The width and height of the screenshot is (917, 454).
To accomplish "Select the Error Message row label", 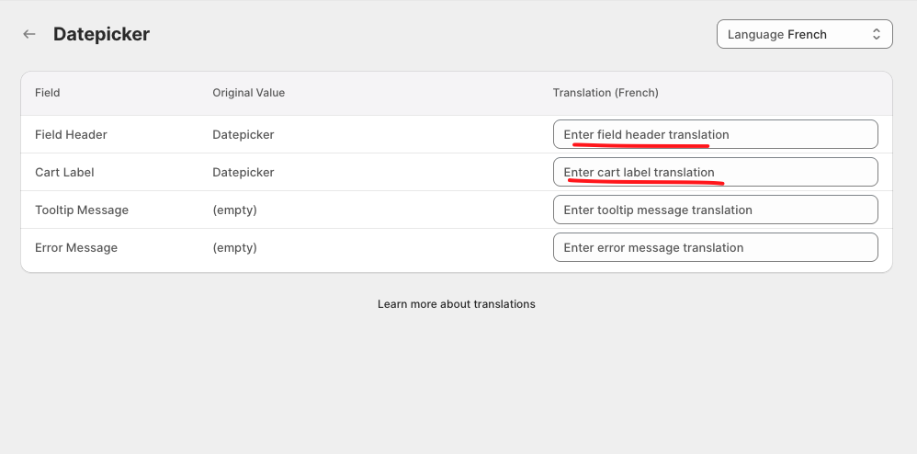I will [x=76, y=247].
